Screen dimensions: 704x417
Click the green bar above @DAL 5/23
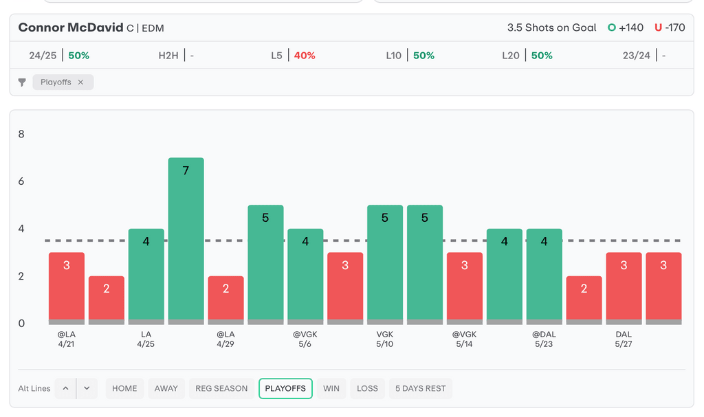coord(544,276)
